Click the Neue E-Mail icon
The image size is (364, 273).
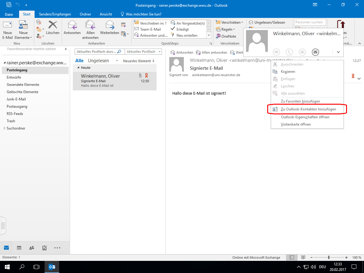pyautogui.click(x=7, y=25)
